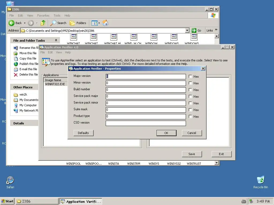Open the Favorites menu in Explorer

click(x=43, y=15)
